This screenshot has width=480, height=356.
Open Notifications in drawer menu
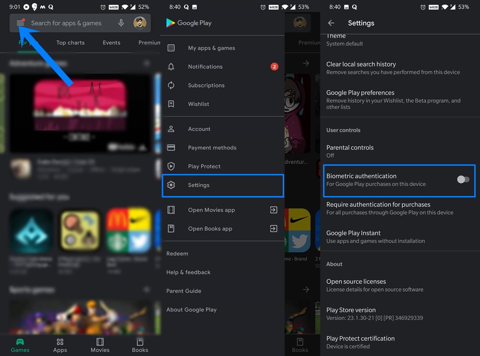223,67
